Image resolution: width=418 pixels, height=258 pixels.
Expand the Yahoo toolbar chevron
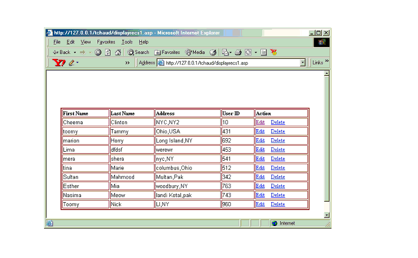point(127,63)
